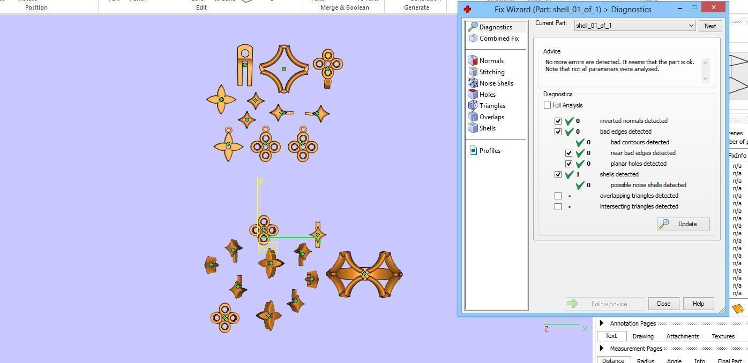Image resolution: width=748 pixels, height=363 pixels.
Task: Open Fix Wizard Help
Action: (698, 304)
